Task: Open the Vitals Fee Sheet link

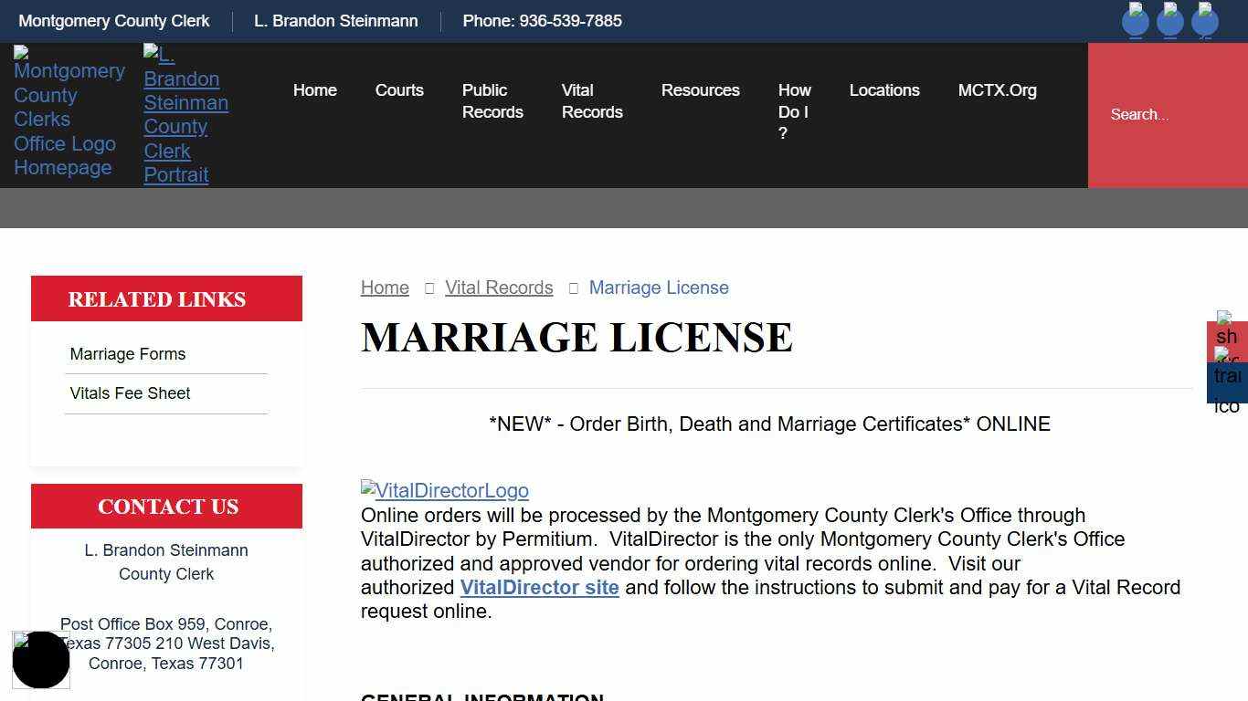Action: pos(130,392)
